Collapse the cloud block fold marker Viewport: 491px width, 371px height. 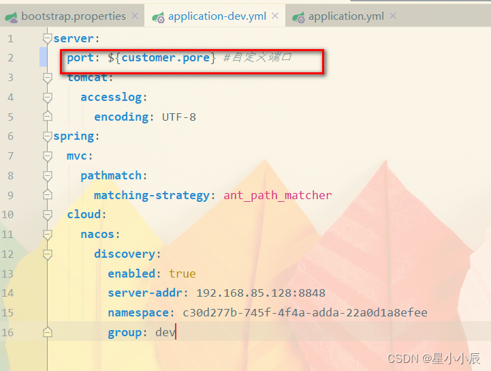click(47, 215)
